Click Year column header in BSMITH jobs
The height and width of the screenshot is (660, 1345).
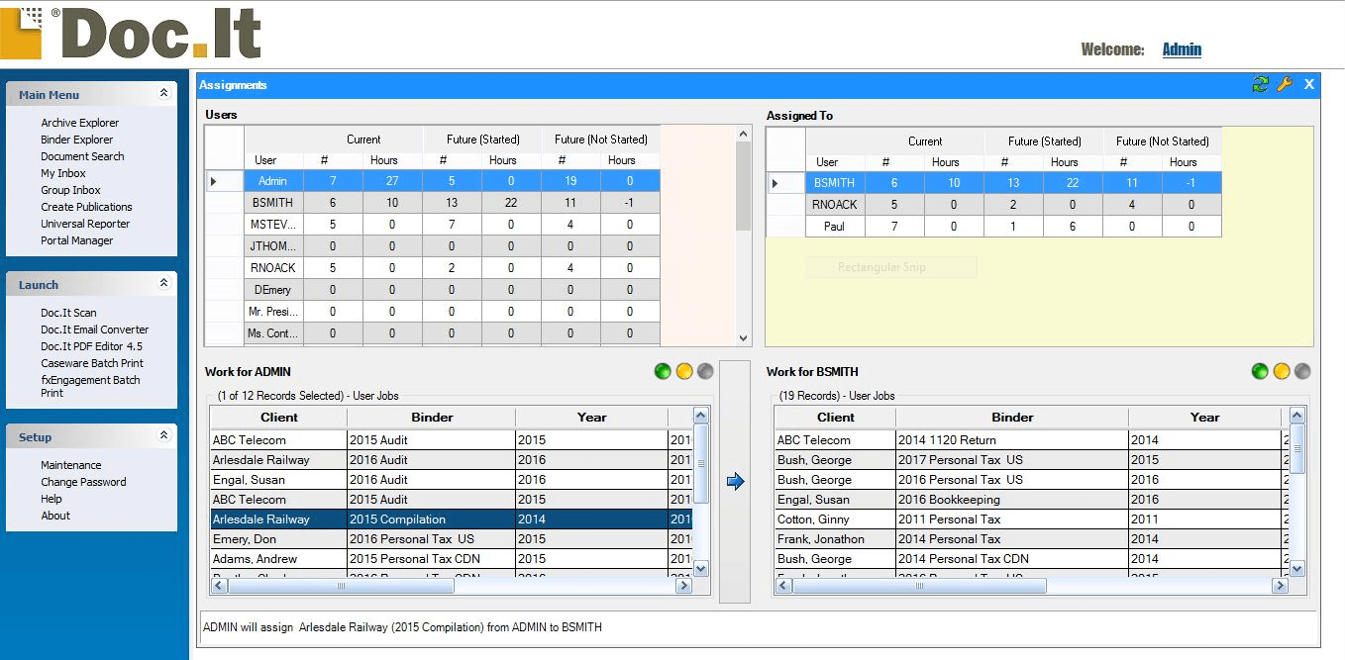click(x=1204, y=418)
